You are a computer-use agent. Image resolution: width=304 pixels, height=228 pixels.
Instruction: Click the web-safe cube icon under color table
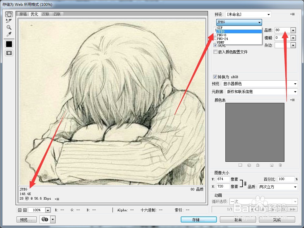pos(249,165)
